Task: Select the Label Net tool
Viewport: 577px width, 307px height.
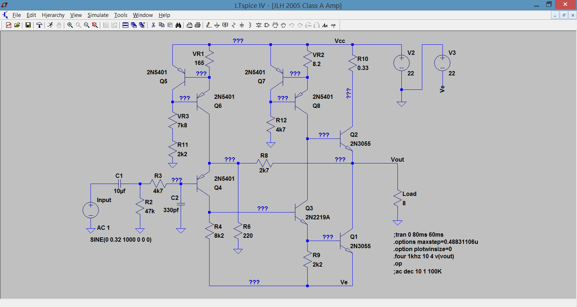Action: 225,25
